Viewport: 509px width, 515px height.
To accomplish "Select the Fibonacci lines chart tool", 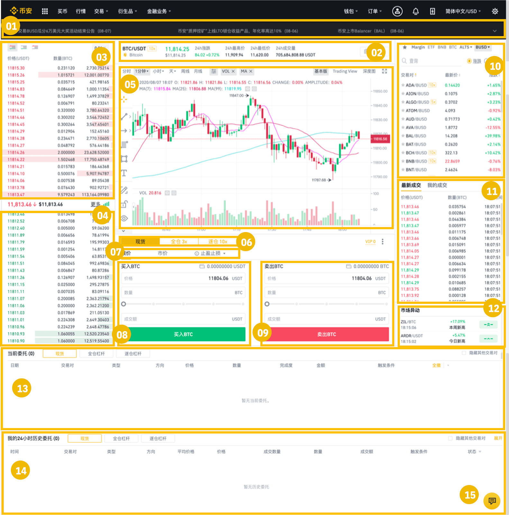I will click(124, 144).
